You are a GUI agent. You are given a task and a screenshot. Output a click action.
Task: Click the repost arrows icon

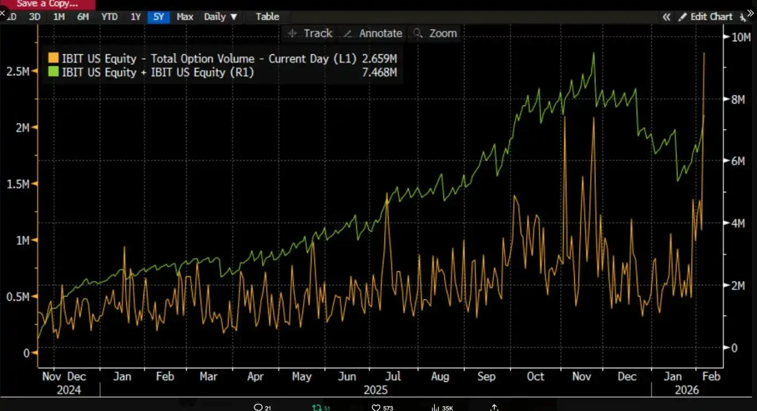click(318, 407)
